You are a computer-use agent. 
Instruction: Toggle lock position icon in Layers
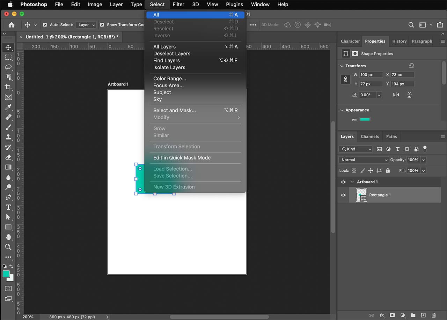click(x=371, y=171)
